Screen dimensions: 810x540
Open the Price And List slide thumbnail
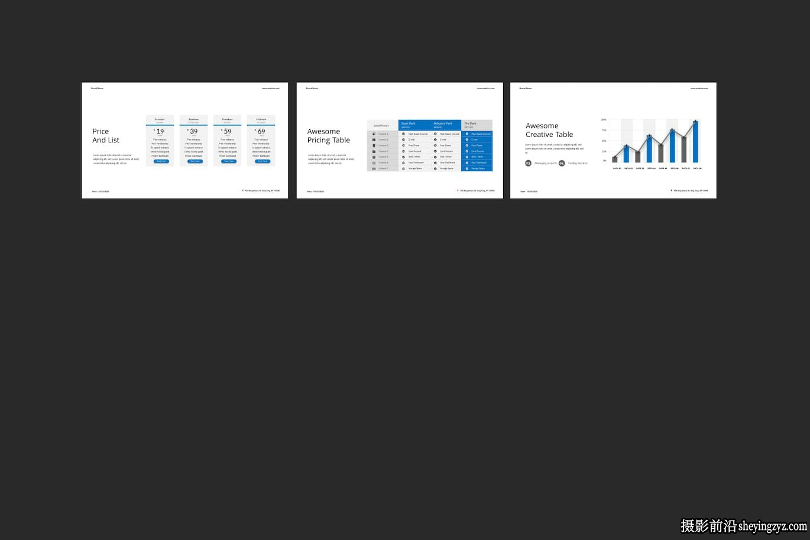coord(184,141)
